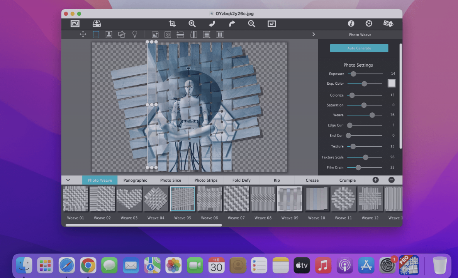Click the Redo arrow icon
458x278 pixels.
(x=232, y=24)
